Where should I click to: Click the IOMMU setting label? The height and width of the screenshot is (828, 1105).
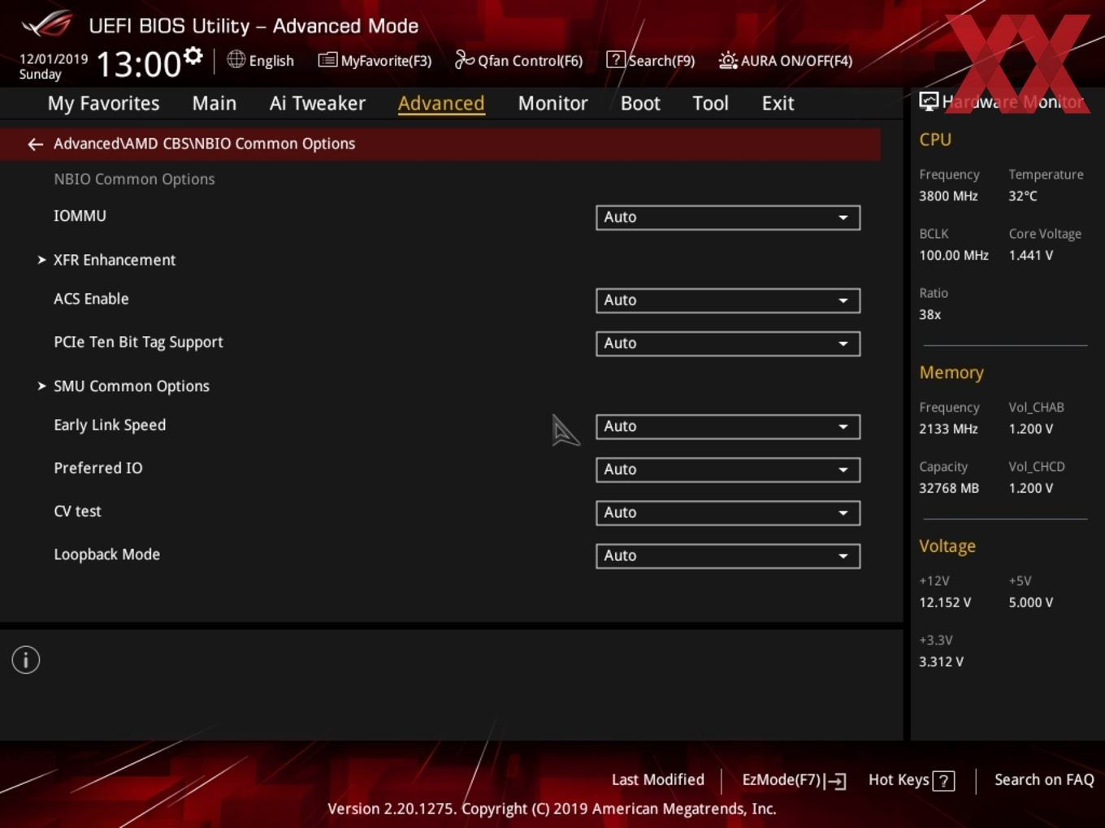(x=80, y=216)
